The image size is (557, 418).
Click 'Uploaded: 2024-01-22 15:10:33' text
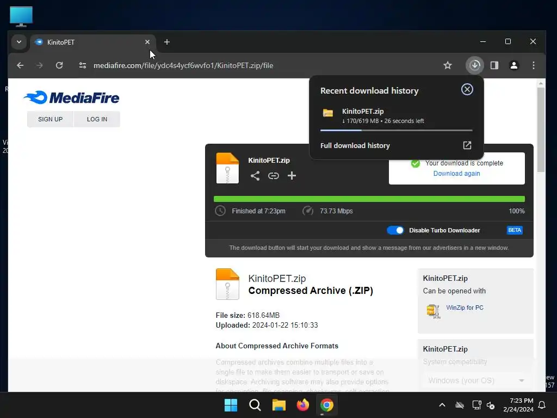click(x=267, y=325)
